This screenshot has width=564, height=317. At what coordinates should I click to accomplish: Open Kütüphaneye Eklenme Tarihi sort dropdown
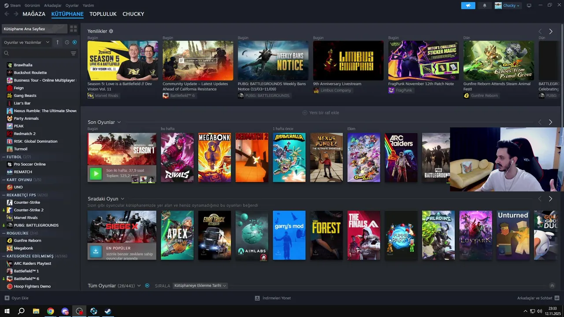200,286
